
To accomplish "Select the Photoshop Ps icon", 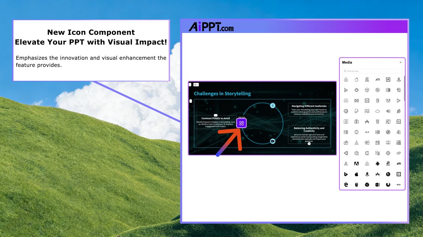I will 399,121.
